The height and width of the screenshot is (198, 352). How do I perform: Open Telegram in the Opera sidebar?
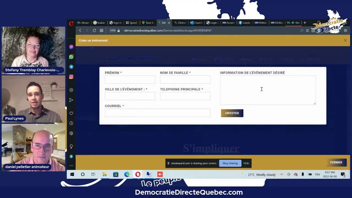click(71, 67)
